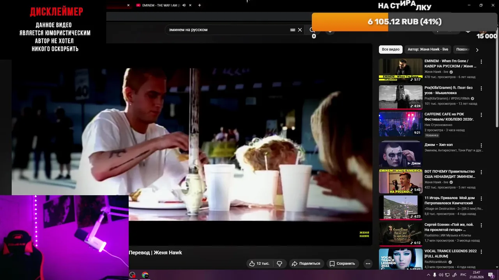This screenshot has height=280, width=499.
Task: Open ВОТ ПОЧЕМУ Правительство США video title
Action: click(450, 174)
